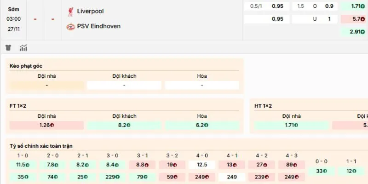Select corner bet Đội khách cell
The width and height of the screenshot is (368, 184).
click(124, 85)
